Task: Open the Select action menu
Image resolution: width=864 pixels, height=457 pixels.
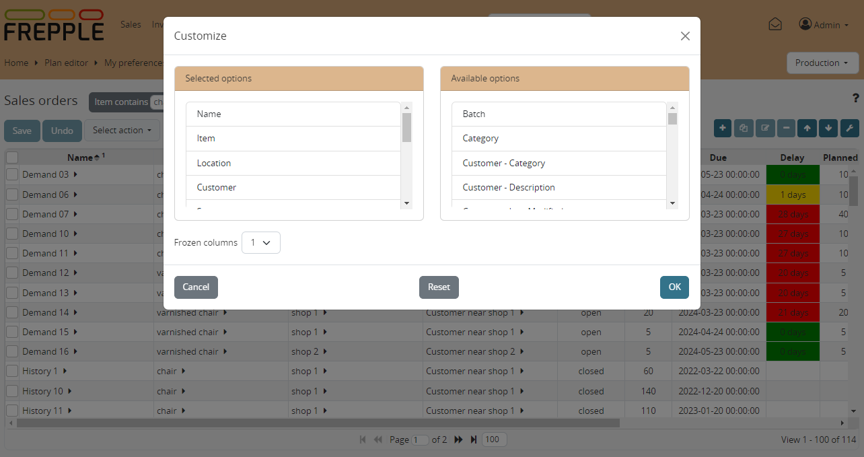Action: coord(122,130)
